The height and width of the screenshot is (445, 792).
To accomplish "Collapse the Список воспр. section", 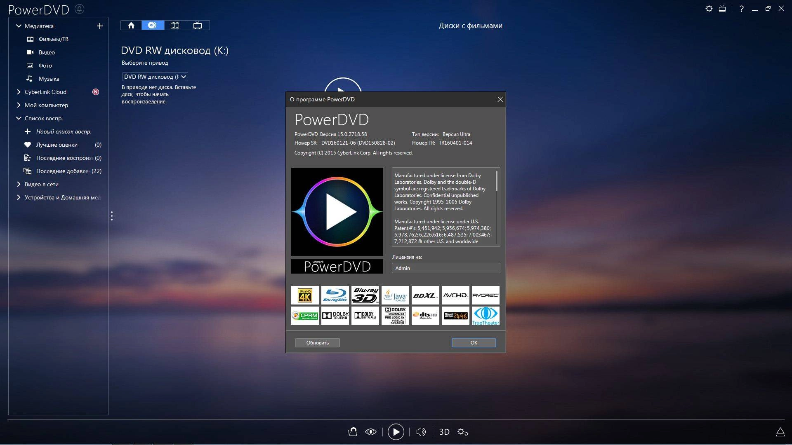I will 19,118.
